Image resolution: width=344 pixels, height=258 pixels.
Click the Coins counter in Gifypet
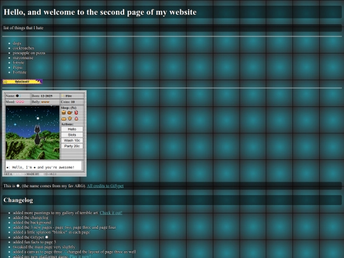click(68, 102)
